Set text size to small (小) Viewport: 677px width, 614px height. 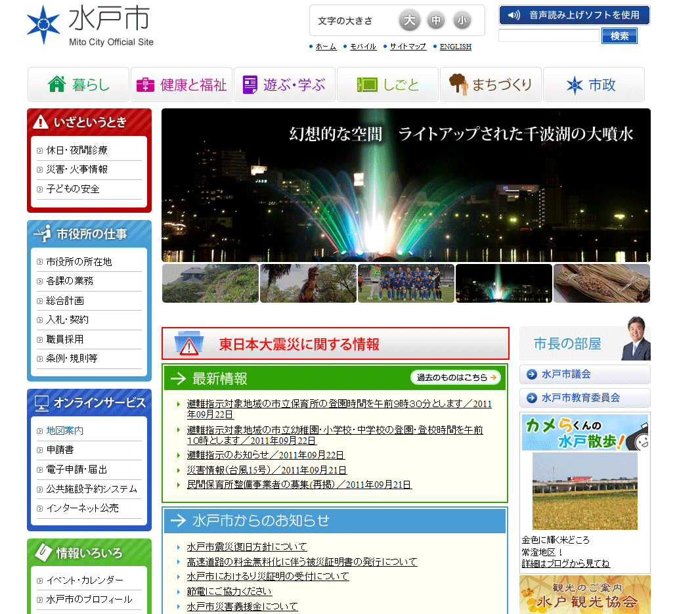462,21
